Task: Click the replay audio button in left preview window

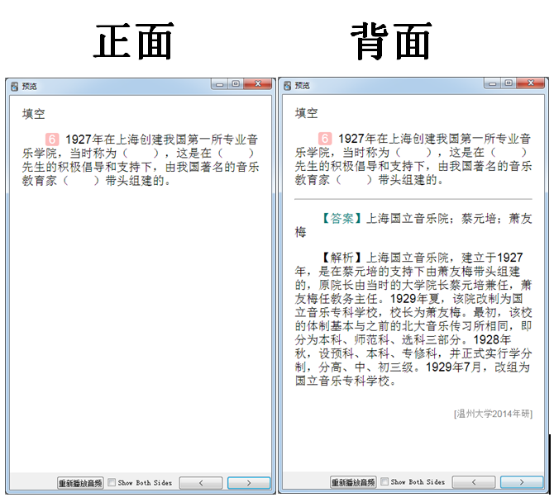Action: tap(80, 483)
